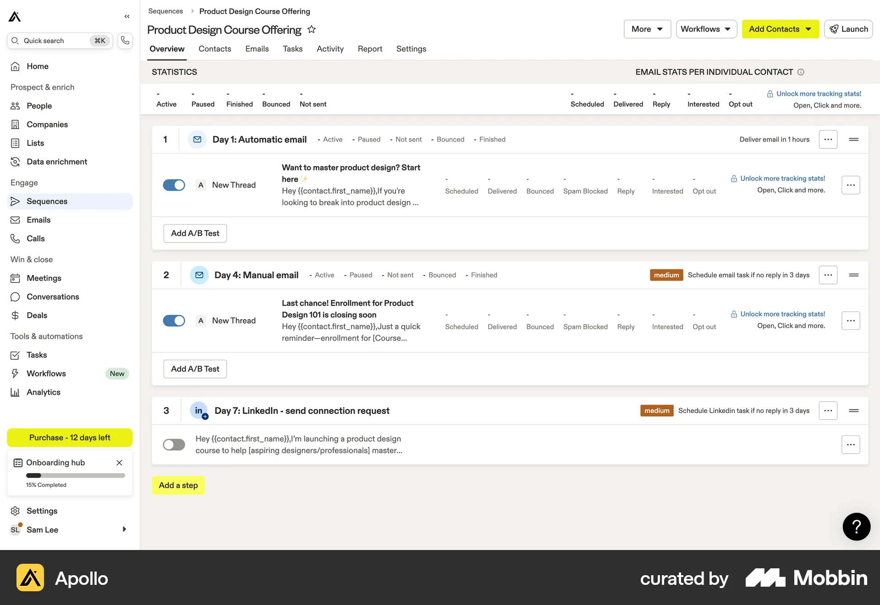Enable the Day 7 LinkedIn message
880x605 pixels.
[x=174, y=444]
